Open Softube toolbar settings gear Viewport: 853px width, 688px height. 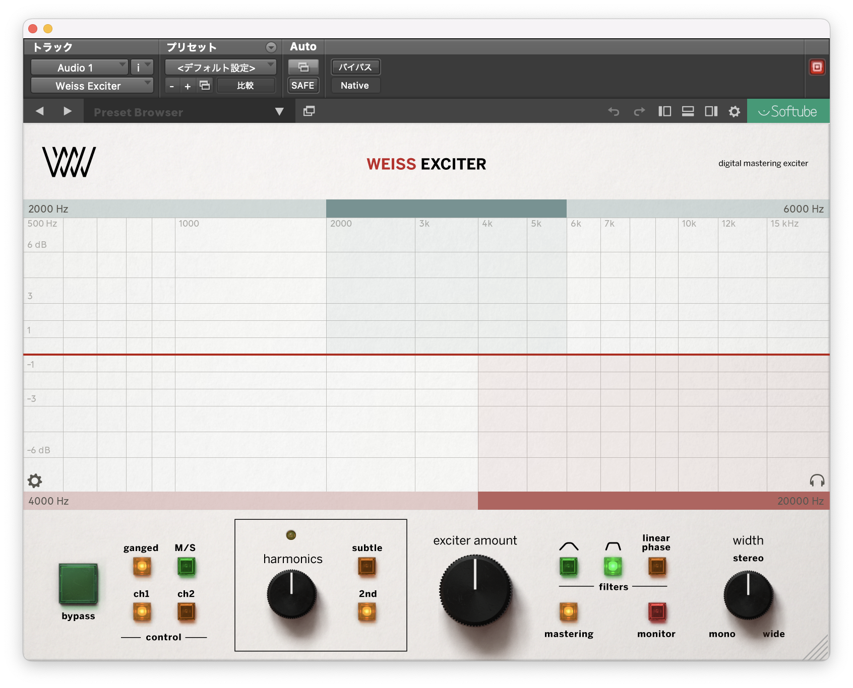coord(735,111)
